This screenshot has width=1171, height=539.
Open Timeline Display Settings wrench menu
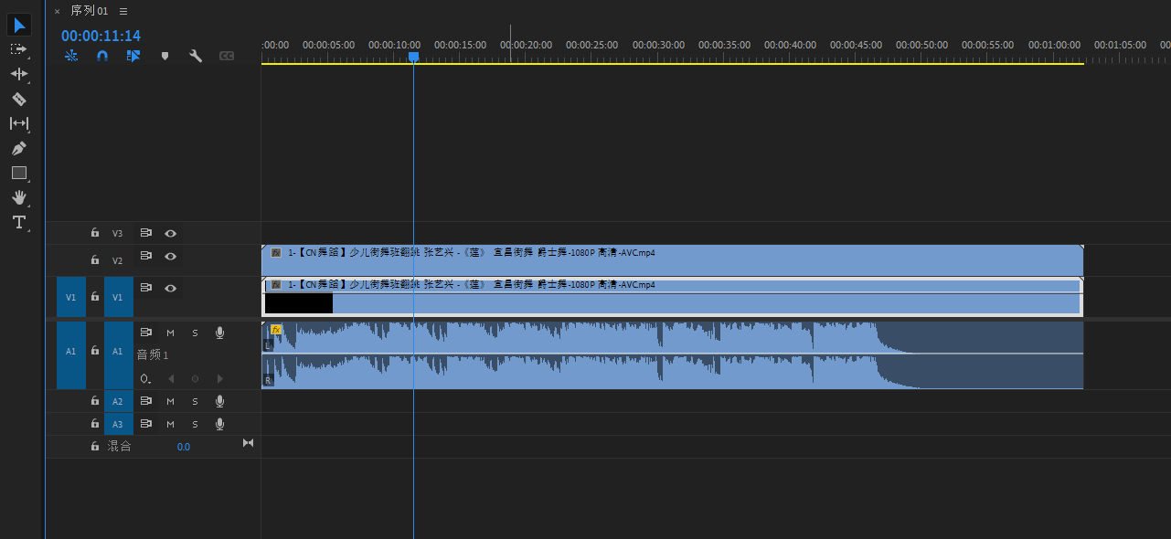[195, 56]
